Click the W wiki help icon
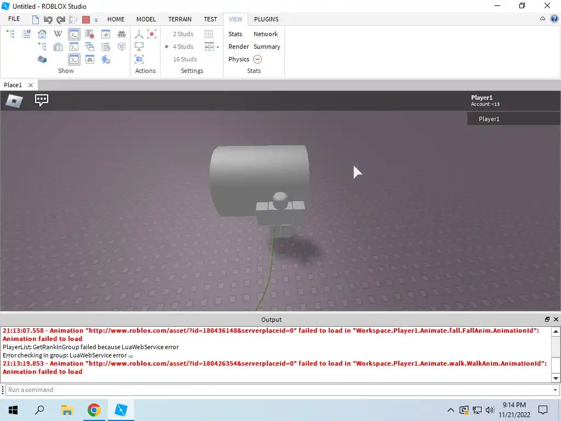 58,34
